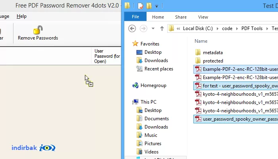Switch to the Share ribbon tab
The width and height of the screenshot is (278, 159).
coord(181,17)
